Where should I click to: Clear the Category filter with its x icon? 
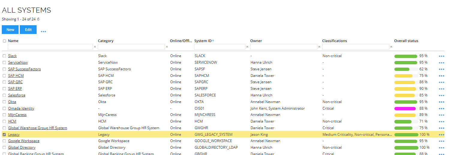point(167,47)
